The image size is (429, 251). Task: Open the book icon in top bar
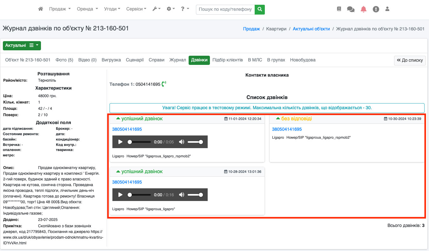coord(339,9)
